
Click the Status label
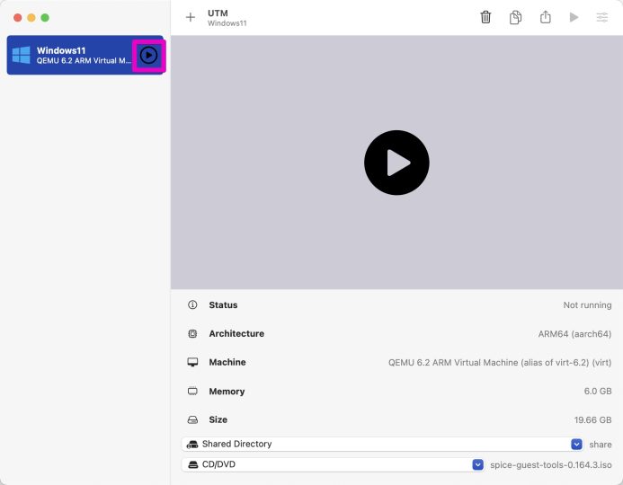coord(223,304)
